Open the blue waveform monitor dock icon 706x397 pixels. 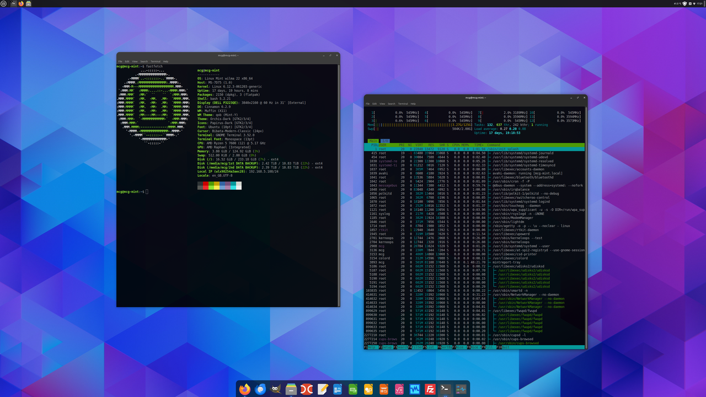tap(415, 389)
